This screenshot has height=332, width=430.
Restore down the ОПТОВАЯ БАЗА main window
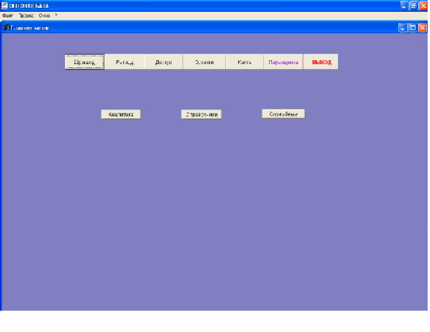[x=413, y=6]
